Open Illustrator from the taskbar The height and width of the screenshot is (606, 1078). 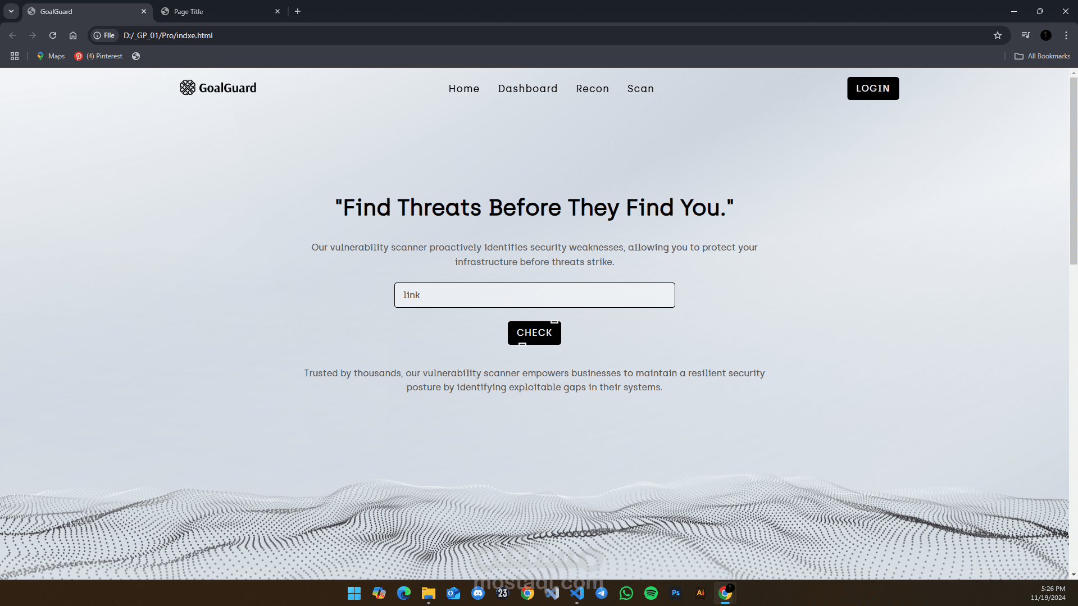(701, 593)
